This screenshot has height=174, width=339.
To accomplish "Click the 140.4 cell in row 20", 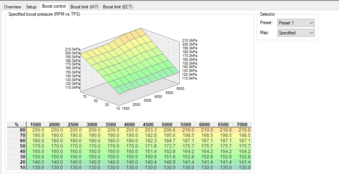I will click(x=148, y=162).
